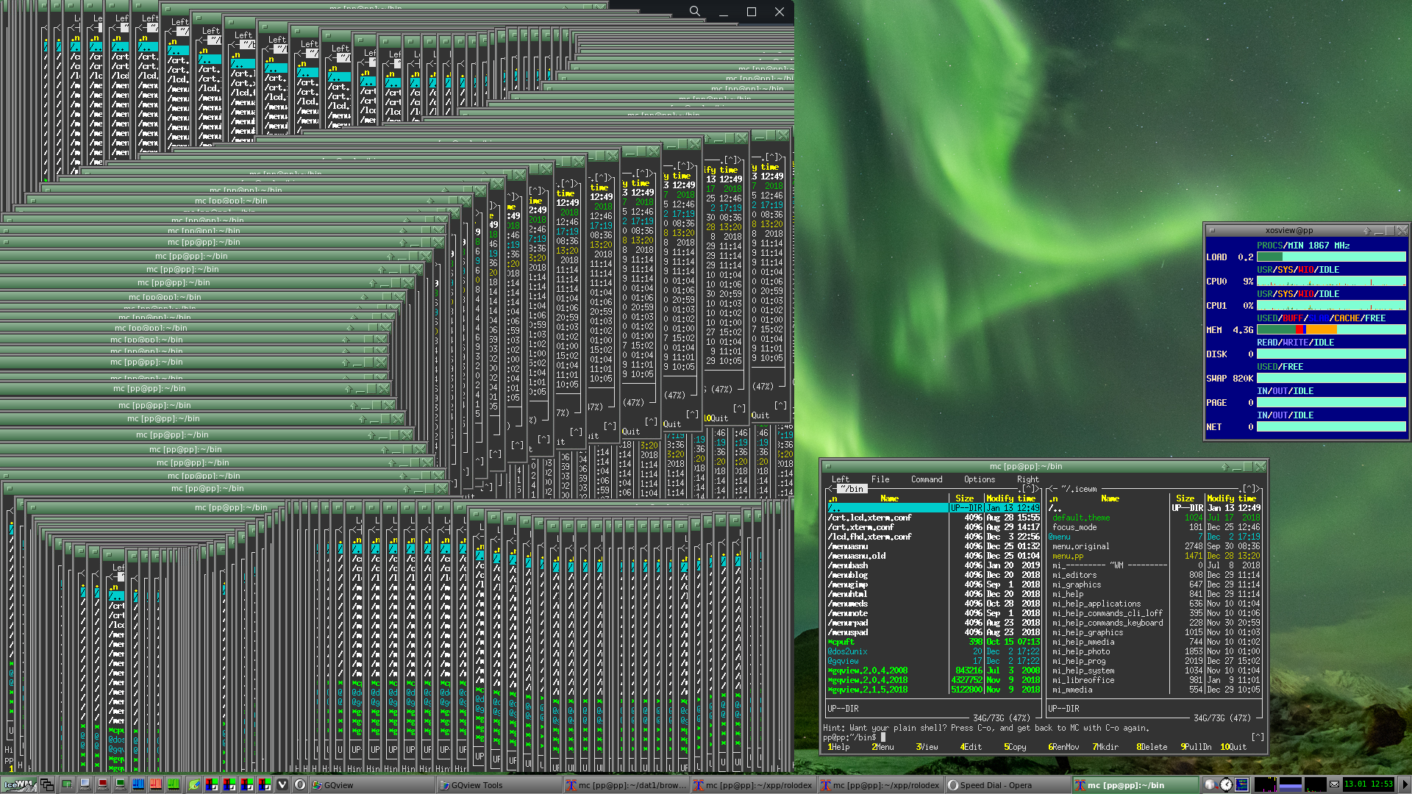Screen dimensions: 1412x794
Task: Switch to Speed Dial - Opera window
Action: click(1008, 785)
